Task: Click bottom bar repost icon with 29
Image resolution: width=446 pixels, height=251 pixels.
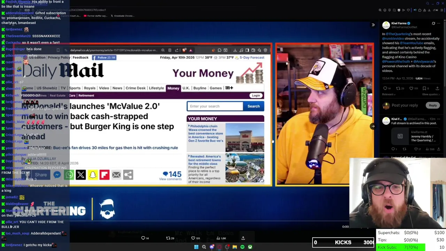Action: 168,238
